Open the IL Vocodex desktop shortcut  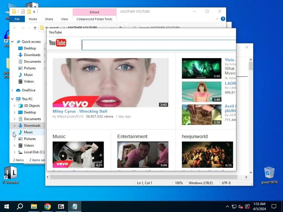(11, 175)
